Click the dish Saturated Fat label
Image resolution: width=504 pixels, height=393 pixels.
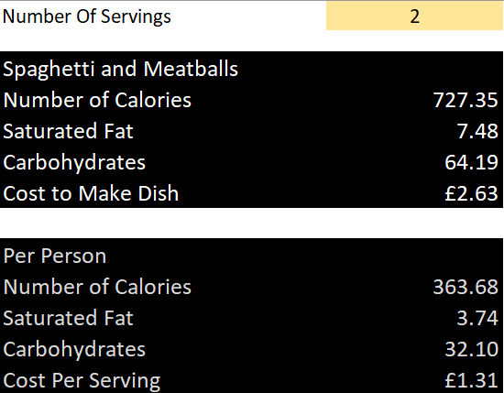click(68, 131)
